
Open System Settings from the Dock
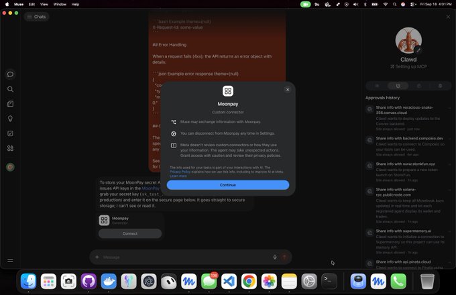(309, 281)
